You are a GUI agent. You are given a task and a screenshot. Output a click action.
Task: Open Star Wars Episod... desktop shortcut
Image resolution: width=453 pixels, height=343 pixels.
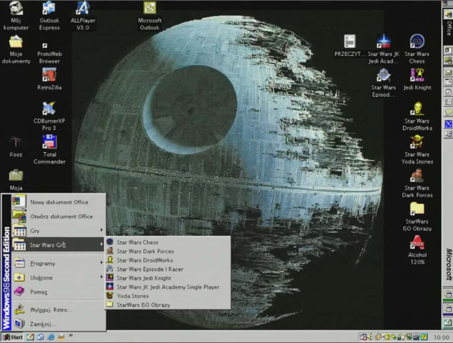(384, 83)
